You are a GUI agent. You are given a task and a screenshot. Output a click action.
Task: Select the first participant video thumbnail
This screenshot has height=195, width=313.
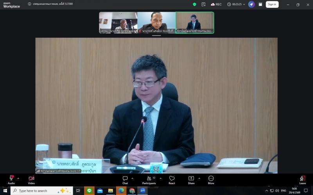click(x=118, y=23)
